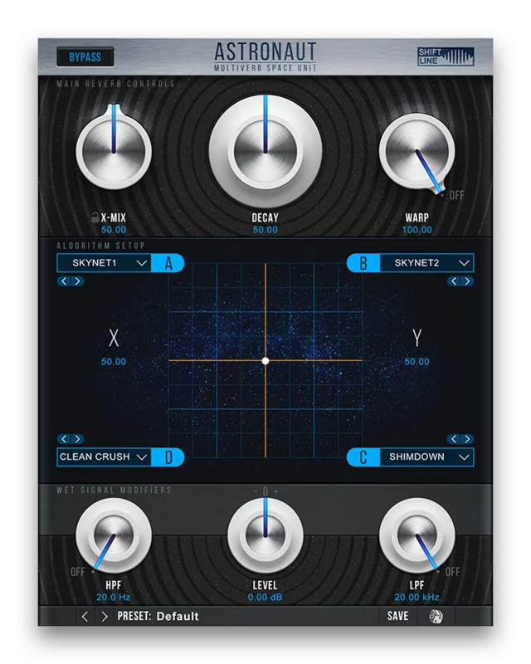
Task: Click the WARP knob
Action: [x=417, y=151]
